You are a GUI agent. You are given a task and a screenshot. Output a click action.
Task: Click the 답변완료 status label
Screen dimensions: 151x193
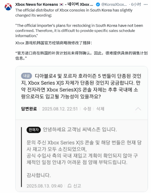click(x=29, y=109)
